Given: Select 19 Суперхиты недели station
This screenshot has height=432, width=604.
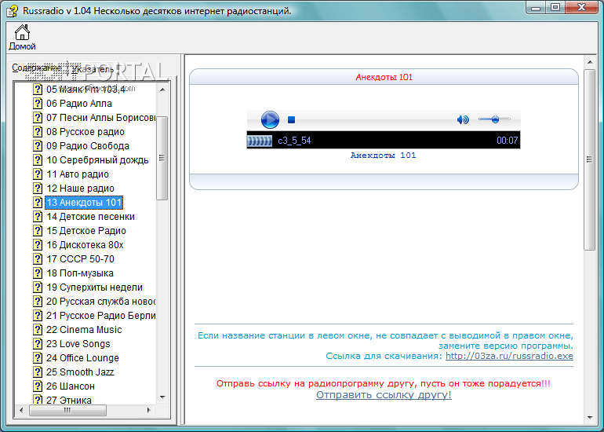Looking at the screenshot, I should click(x=94, y=287).
